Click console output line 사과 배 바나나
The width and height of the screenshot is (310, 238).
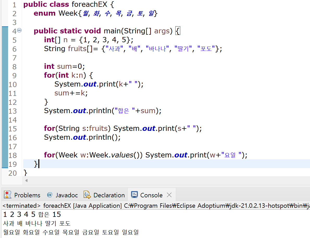click(37, 223)
